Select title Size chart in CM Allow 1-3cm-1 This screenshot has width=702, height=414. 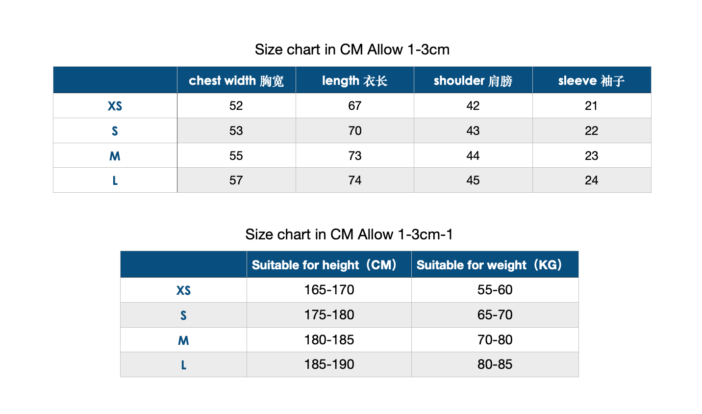(349, 234)
